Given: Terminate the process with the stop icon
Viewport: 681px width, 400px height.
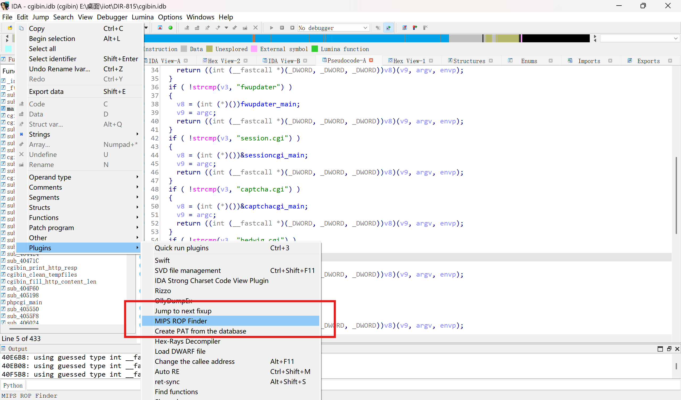Looking at the screenshot, I should pos(292,28).
